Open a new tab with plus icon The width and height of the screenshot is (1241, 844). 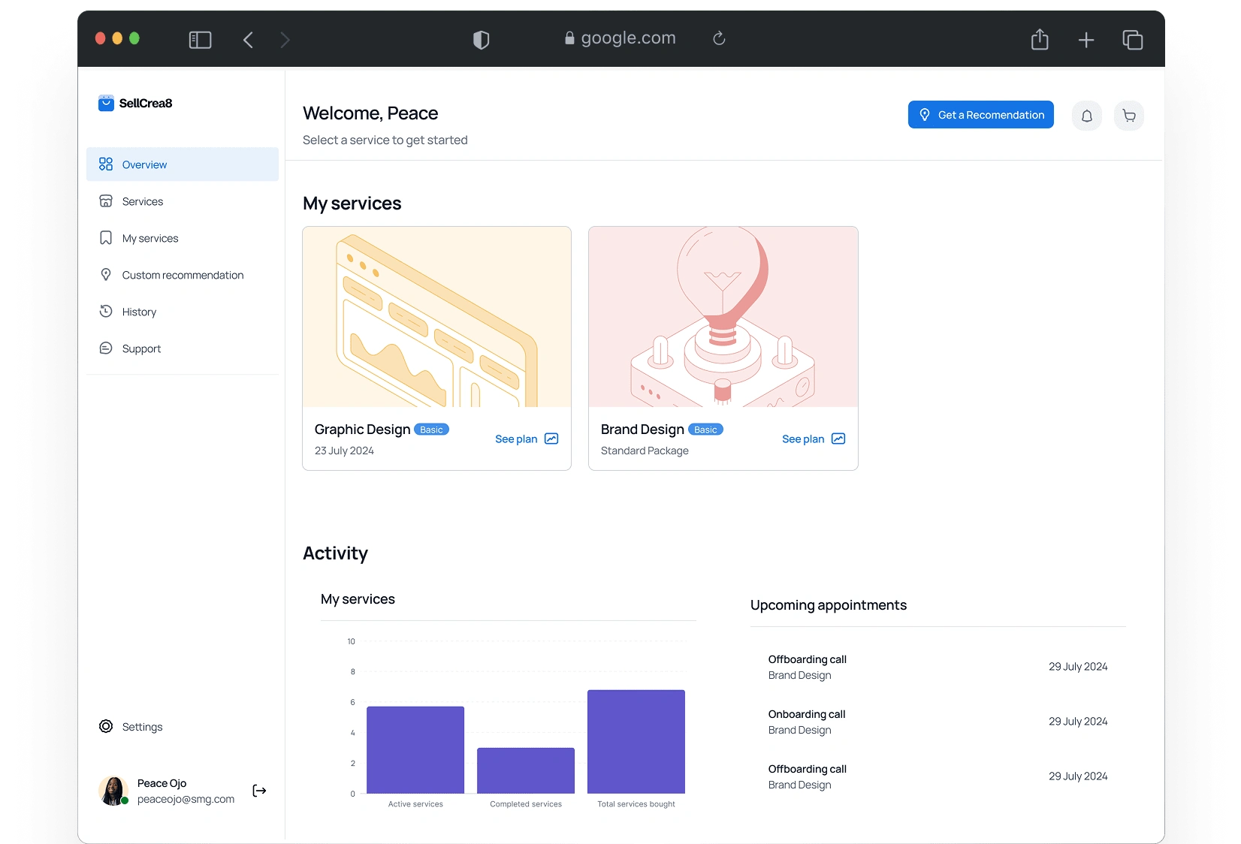tap(1086, 40)
